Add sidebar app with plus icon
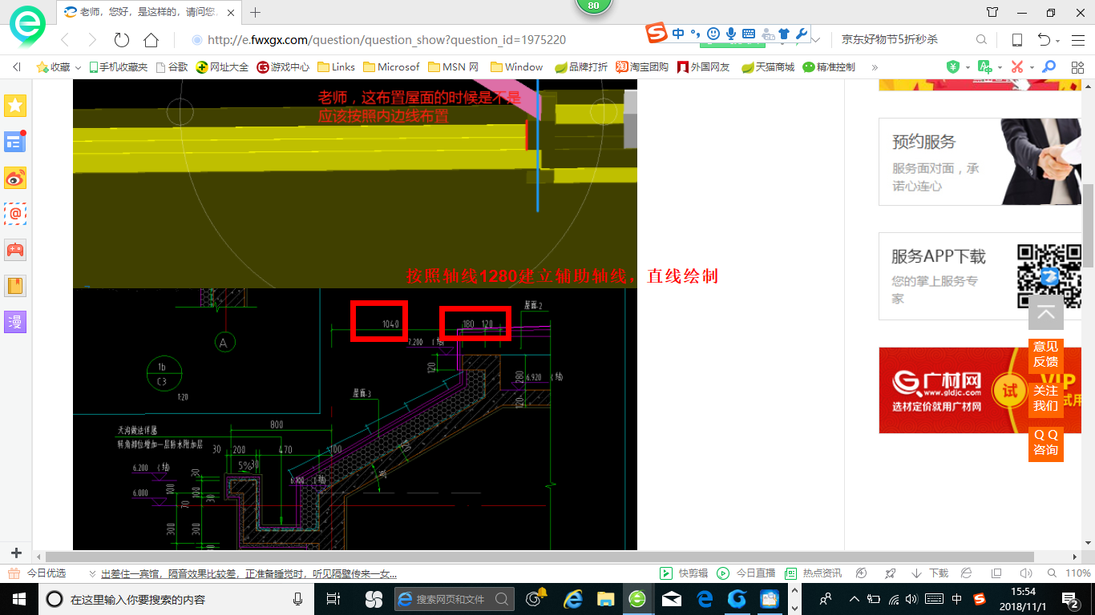Image resolution: width=1095 pixels, height=615 pixels. (x=16, y=553)
